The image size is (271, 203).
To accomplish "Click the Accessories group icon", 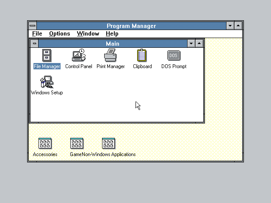I will pyautogui.click(x=45, y=143).
